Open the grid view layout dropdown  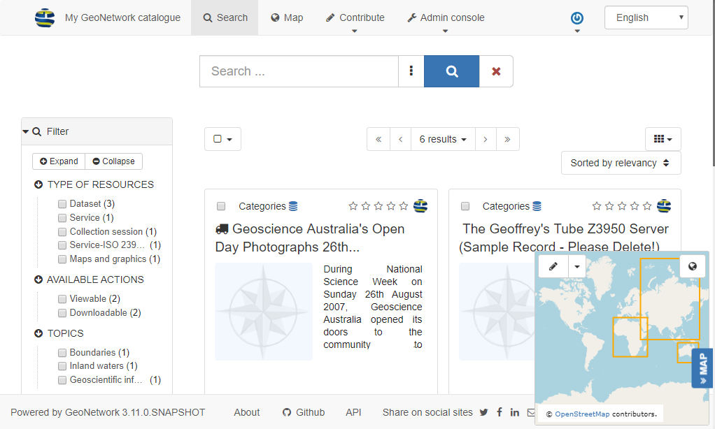point(663,139)
